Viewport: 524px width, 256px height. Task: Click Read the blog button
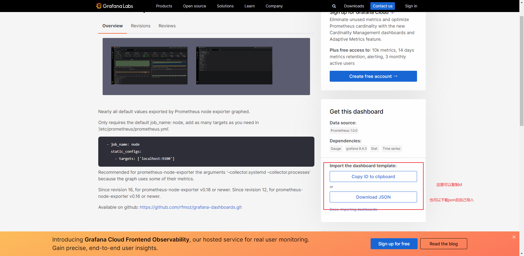point(443,244)
